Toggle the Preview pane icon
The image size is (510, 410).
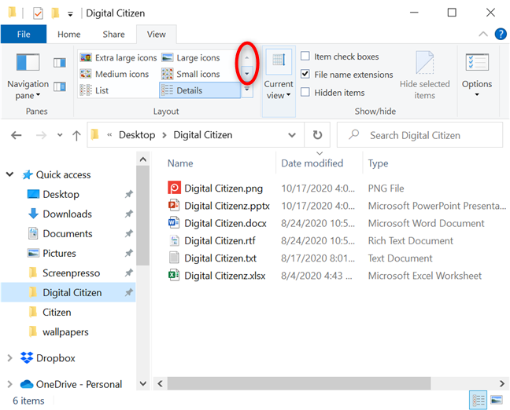[60, 63]
